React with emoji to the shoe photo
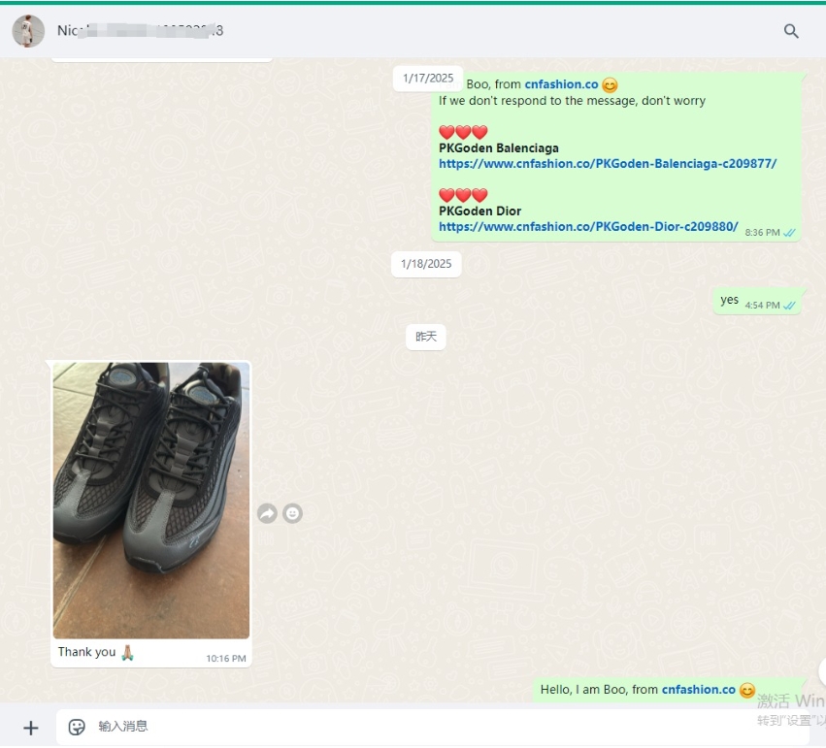Viewport: 826px width, 748px height. 292,513
